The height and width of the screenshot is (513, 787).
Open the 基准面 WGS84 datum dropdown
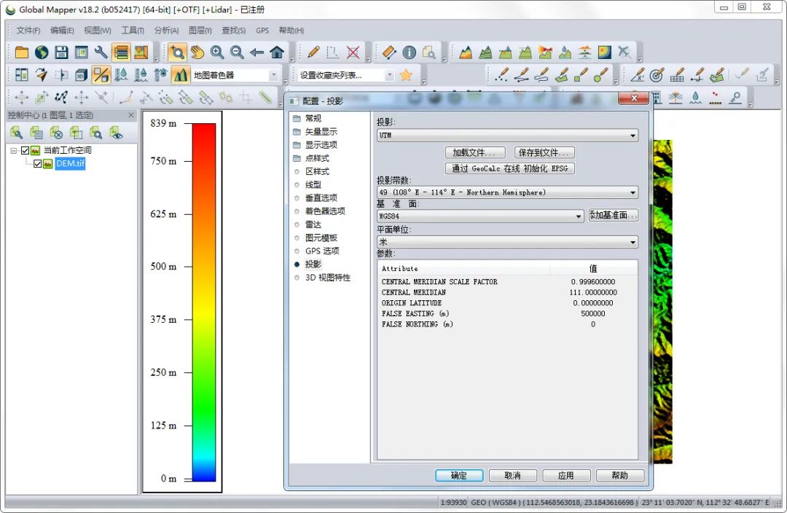(x=480, y=216)
